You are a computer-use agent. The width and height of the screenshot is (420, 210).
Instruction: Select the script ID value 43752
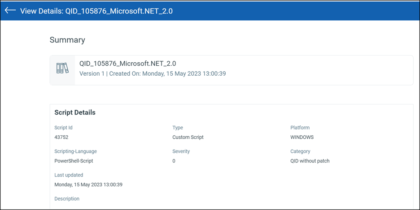tap(61, 137)
